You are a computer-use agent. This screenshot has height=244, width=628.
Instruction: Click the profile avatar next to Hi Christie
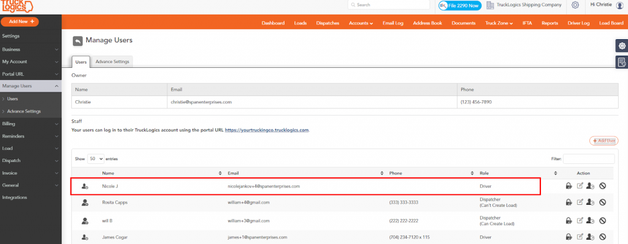point(620,5)
